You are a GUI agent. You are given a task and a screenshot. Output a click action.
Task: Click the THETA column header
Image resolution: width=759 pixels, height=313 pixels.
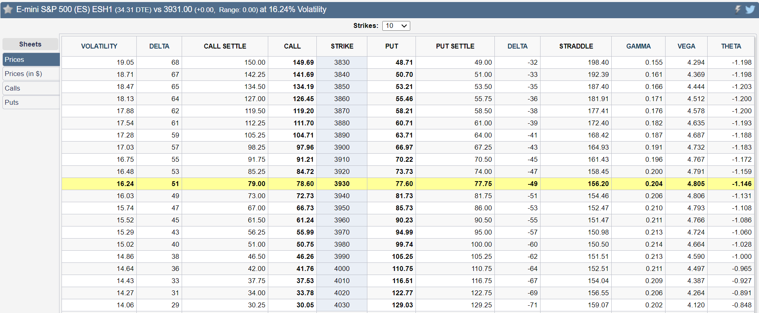[731, 46]
